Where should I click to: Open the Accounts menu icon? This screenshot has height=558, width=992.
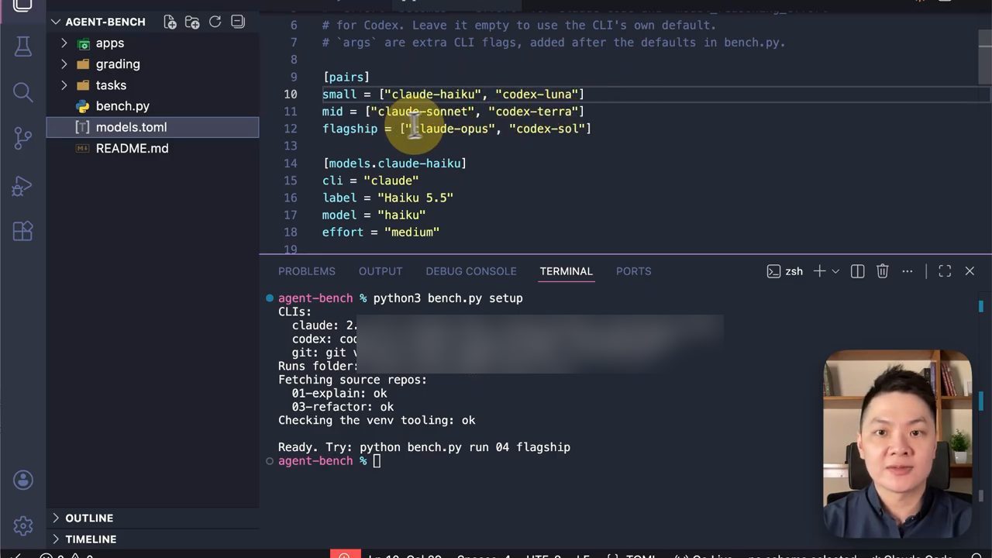point(22,480)
